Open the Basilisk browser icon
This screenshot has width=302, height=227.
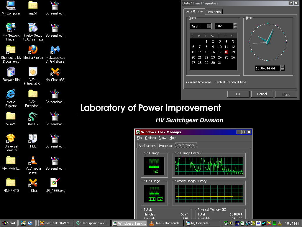coord(33,116)
